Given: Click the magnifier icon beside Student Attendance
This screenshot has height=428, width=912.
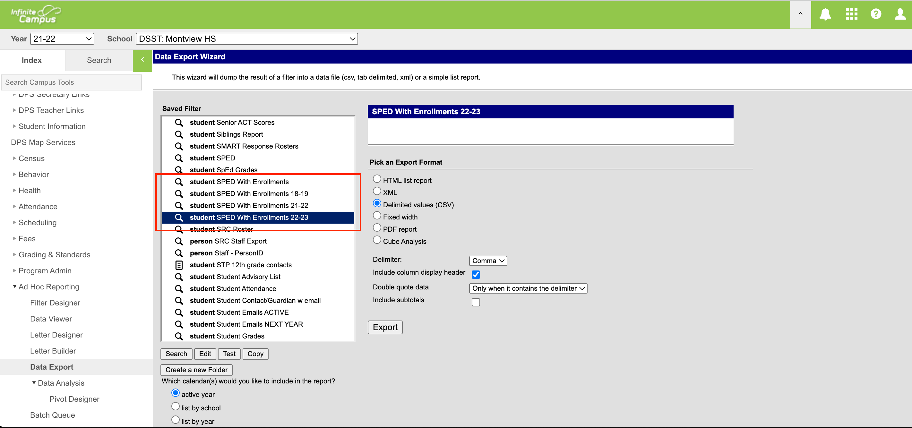Looking at the screenshot, I should [179, 289].
